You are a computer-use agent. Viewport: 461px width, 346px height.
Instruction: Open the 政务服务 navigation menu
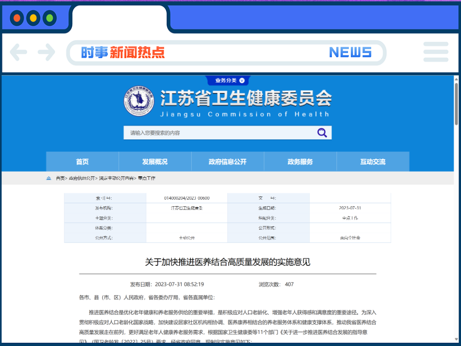point(300,161)
